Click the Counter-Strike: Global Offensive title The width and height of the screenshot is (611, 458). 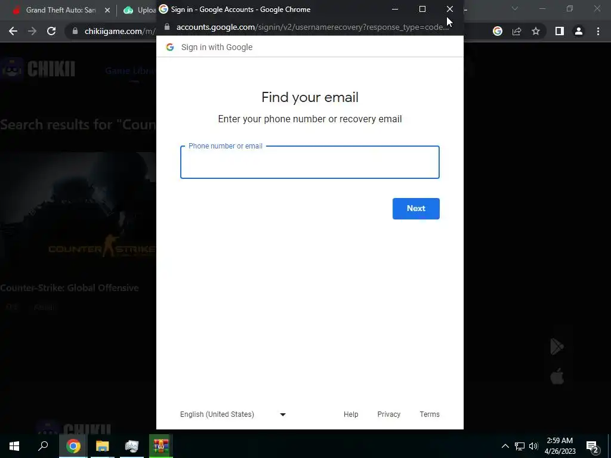[x=69, y=288]
